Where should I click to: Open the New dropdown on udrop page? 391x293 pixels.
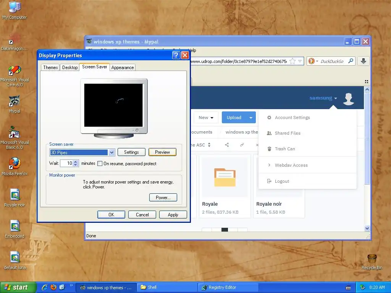tap(206, 118)
